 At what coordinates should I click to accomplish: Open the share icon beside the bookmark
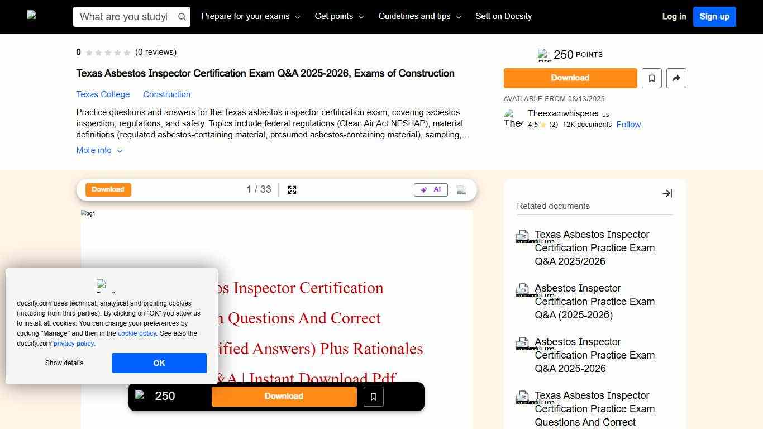[676, 78]
